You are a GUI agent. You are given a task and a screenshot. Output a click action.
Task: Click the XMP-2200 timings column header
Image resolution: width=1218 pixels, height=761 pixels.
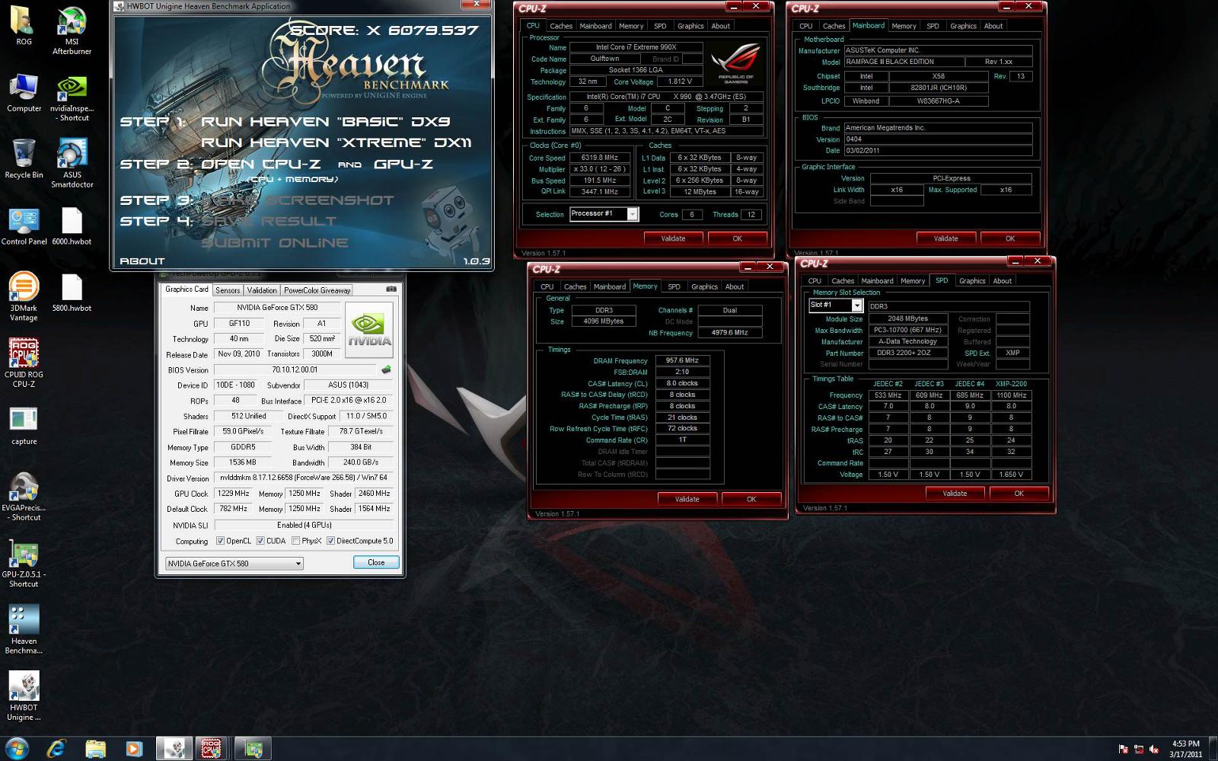tap(1011, 384)
